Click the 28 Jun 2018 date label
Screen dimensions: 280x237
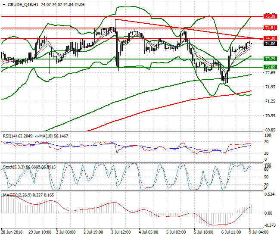pyautogui.click(x=12, y=232)
